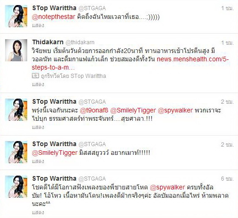Screen dimensions: 238x218
Task: Open STop Warittha avatar on topmost tweet
Action: 16,16
